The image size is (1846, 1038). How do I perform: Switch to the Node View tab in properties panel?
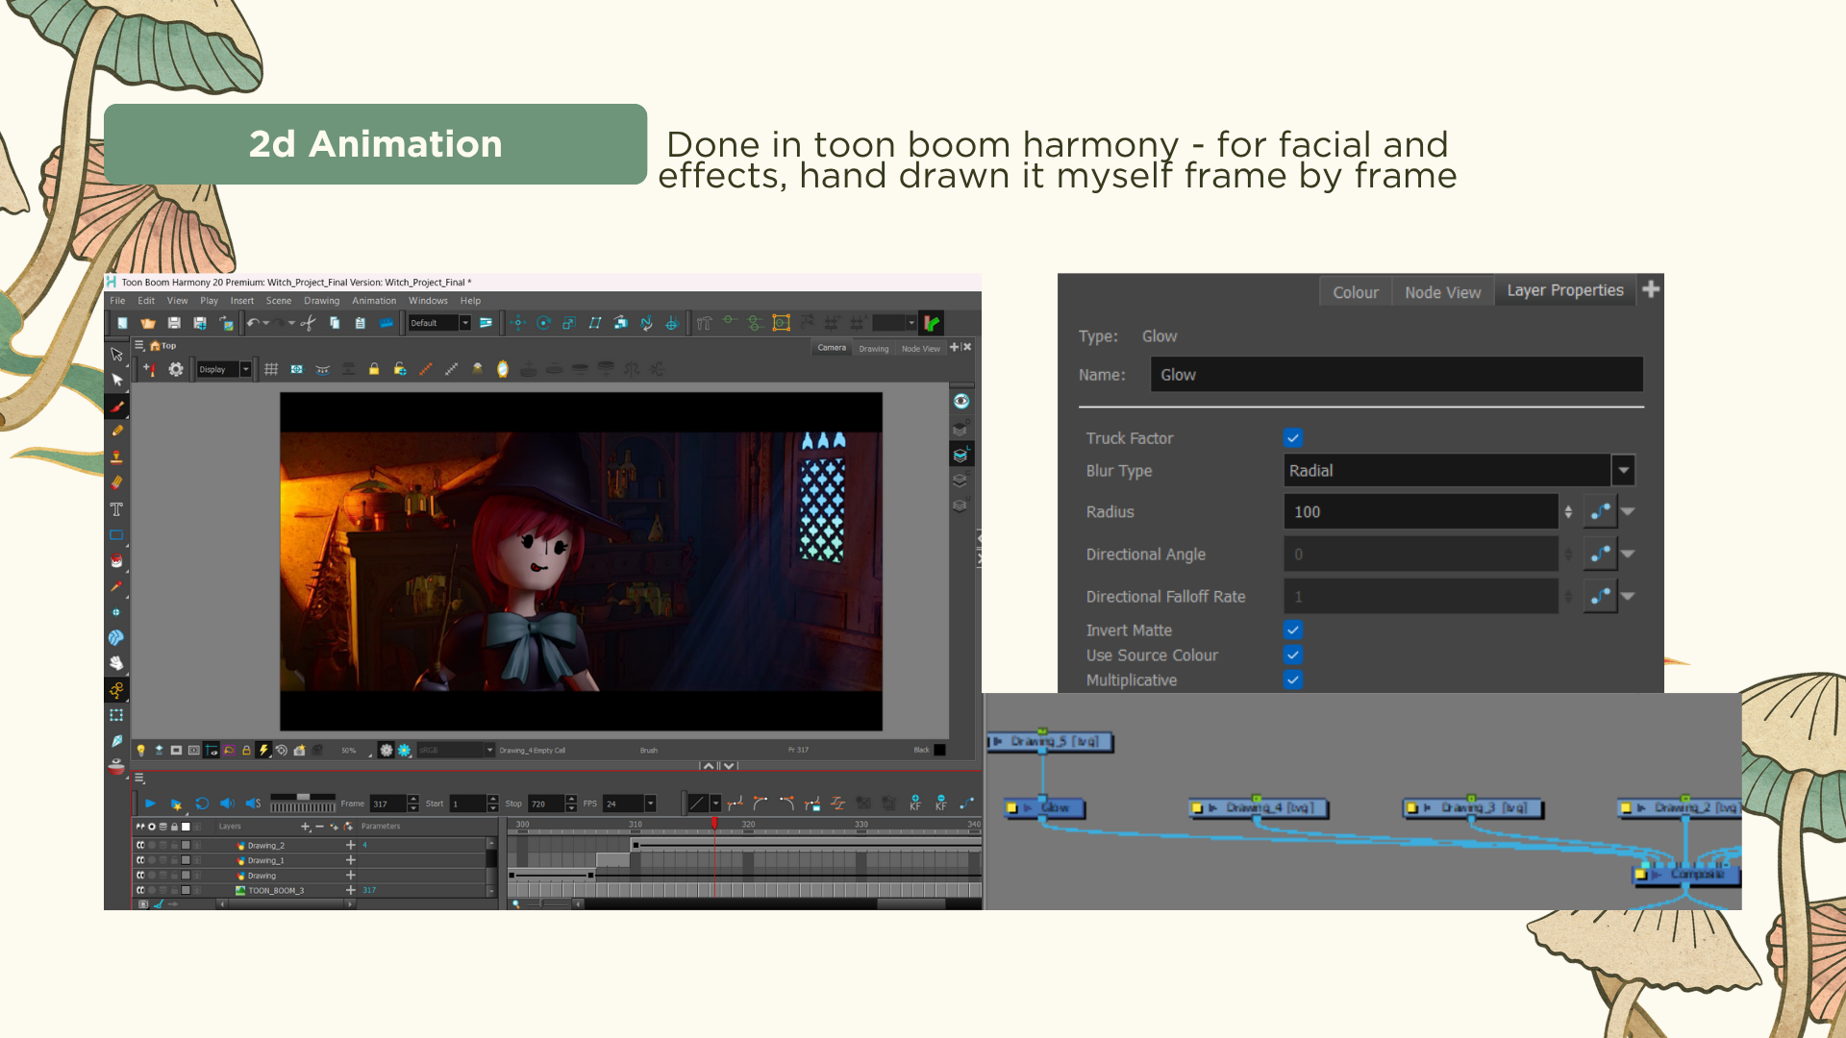coord(1442,292)
